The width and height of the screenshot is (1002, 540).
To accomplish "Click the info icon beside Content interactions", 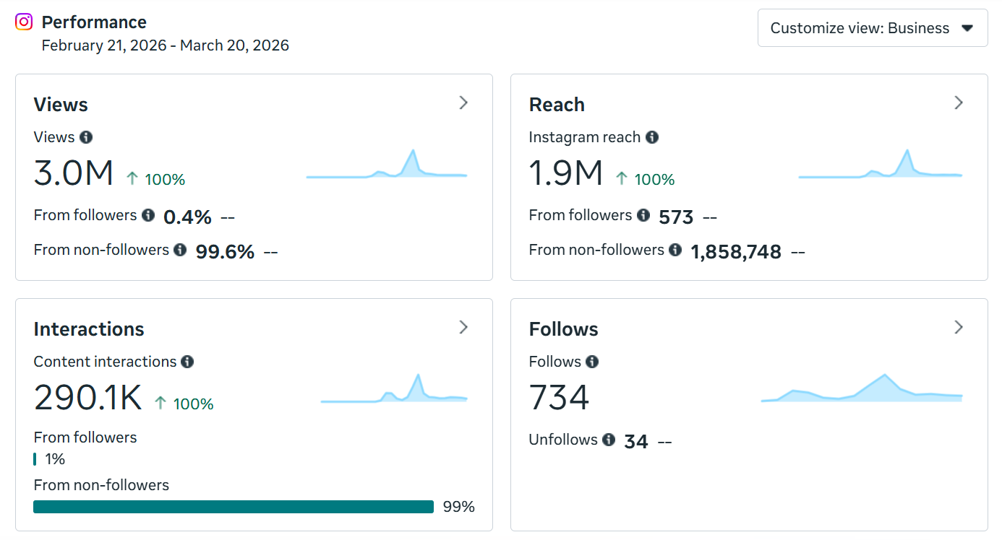I will pyautogui.click(x=187, y=362).
